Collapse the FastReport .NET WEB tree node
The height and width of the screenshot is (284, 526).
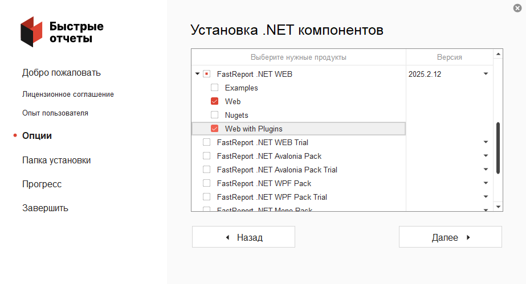pyautogui.click(x=197, y=74)
